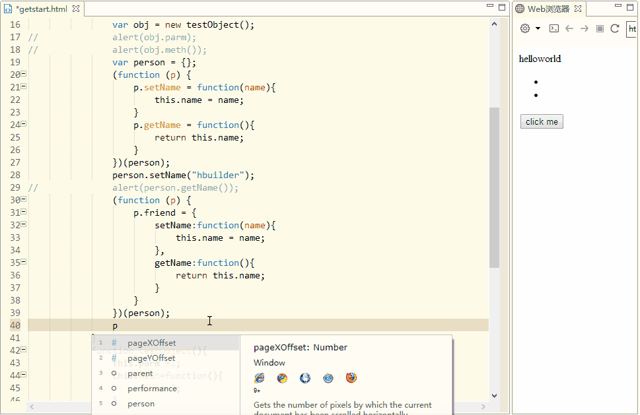Minimize the editor pane

490,6
